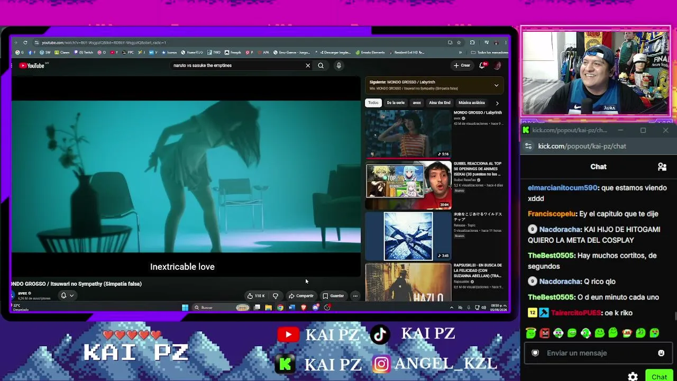Open Kick chat settings gear
This screenshot has width=677, height=381.
[633, 377]
